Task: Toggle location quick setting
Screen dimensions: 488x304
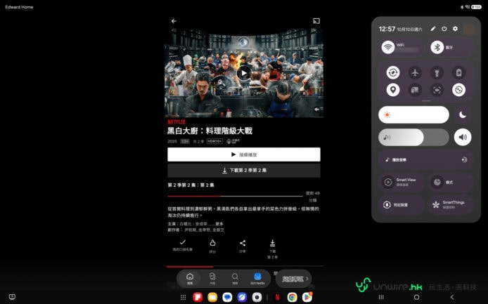Action: click(393, 90)
